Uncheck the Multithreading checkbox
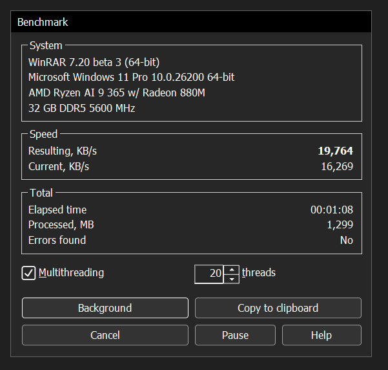 tap(28, 273)
